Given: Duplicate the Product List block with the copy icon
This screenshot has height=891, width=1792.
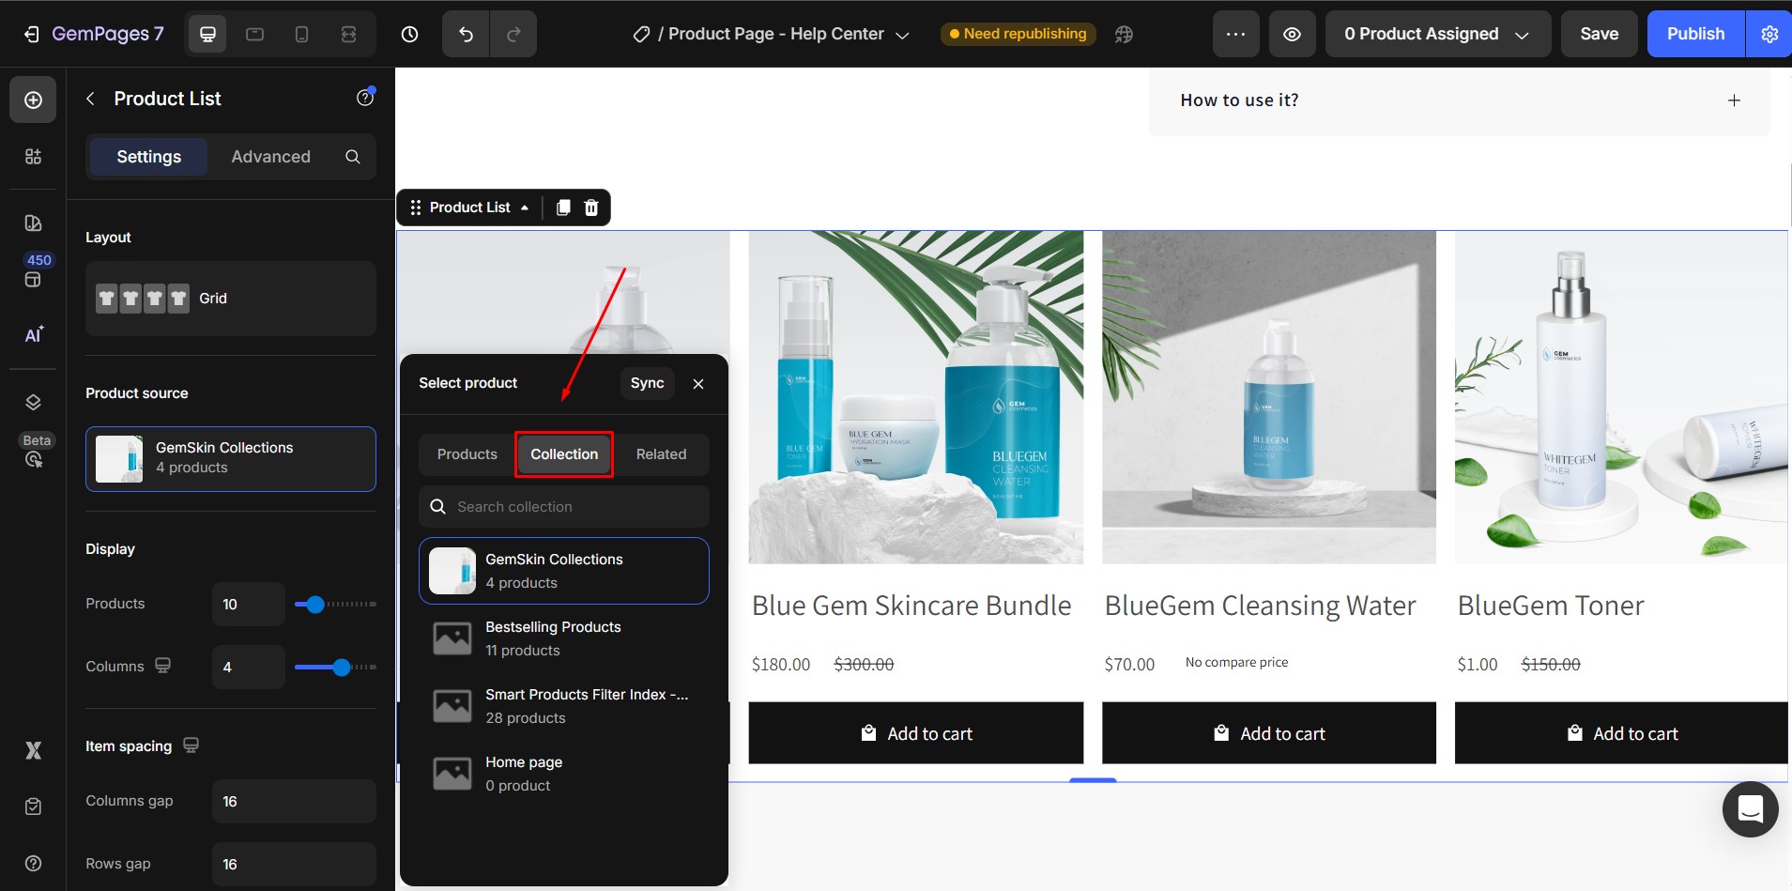Looking at the screenshot, I should pos(562,207).
